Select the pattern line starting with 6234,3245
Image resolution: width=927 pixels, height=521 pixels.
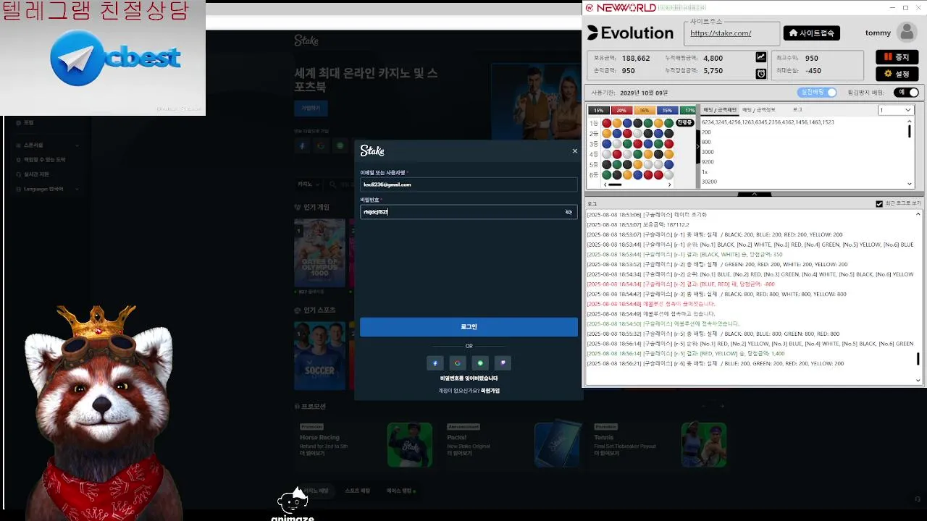pyautogui.click(x=768, y=122)
